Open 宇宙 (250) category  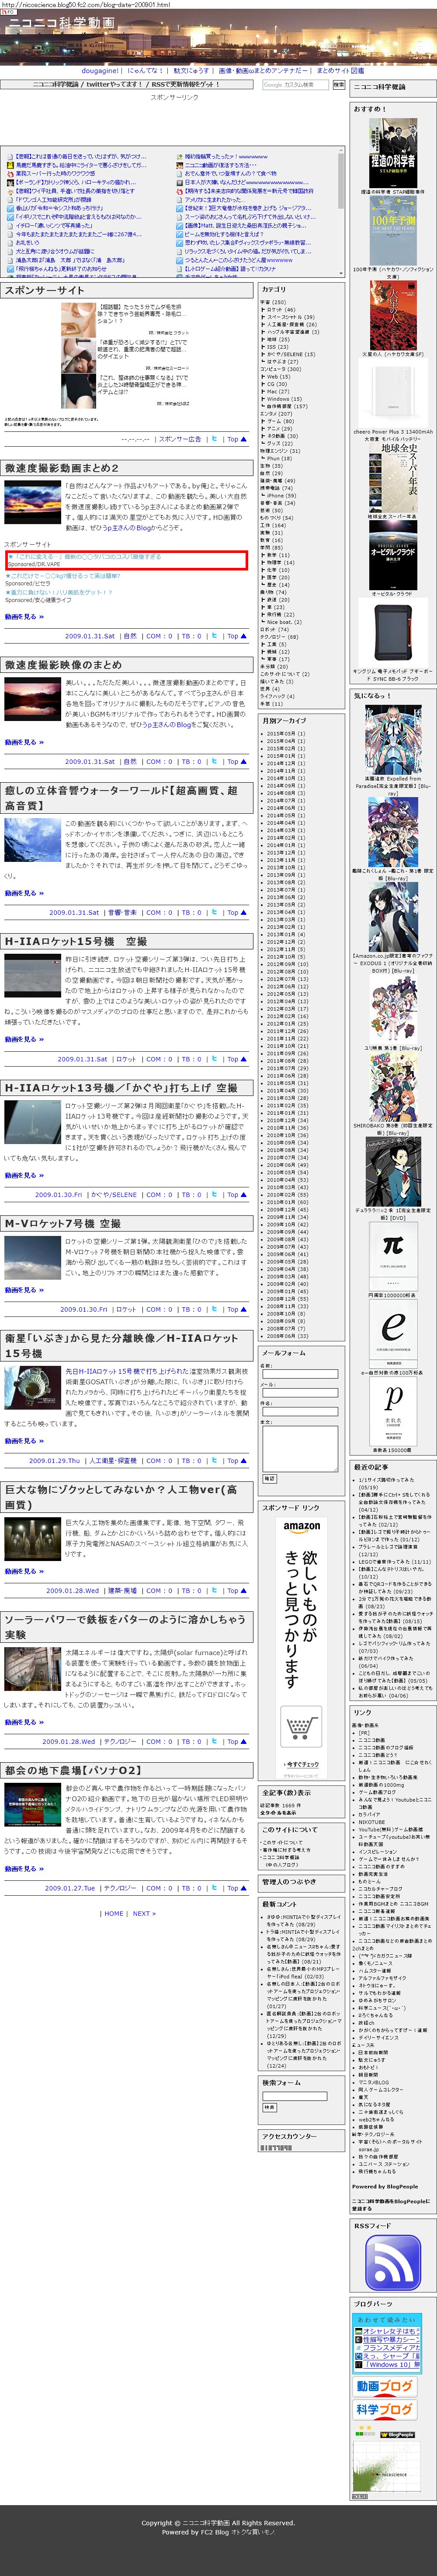click(x=274, y=302)
